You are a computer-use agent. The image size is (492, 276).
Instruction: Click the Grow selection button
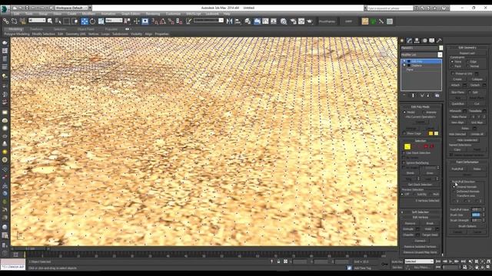point(430,173)
